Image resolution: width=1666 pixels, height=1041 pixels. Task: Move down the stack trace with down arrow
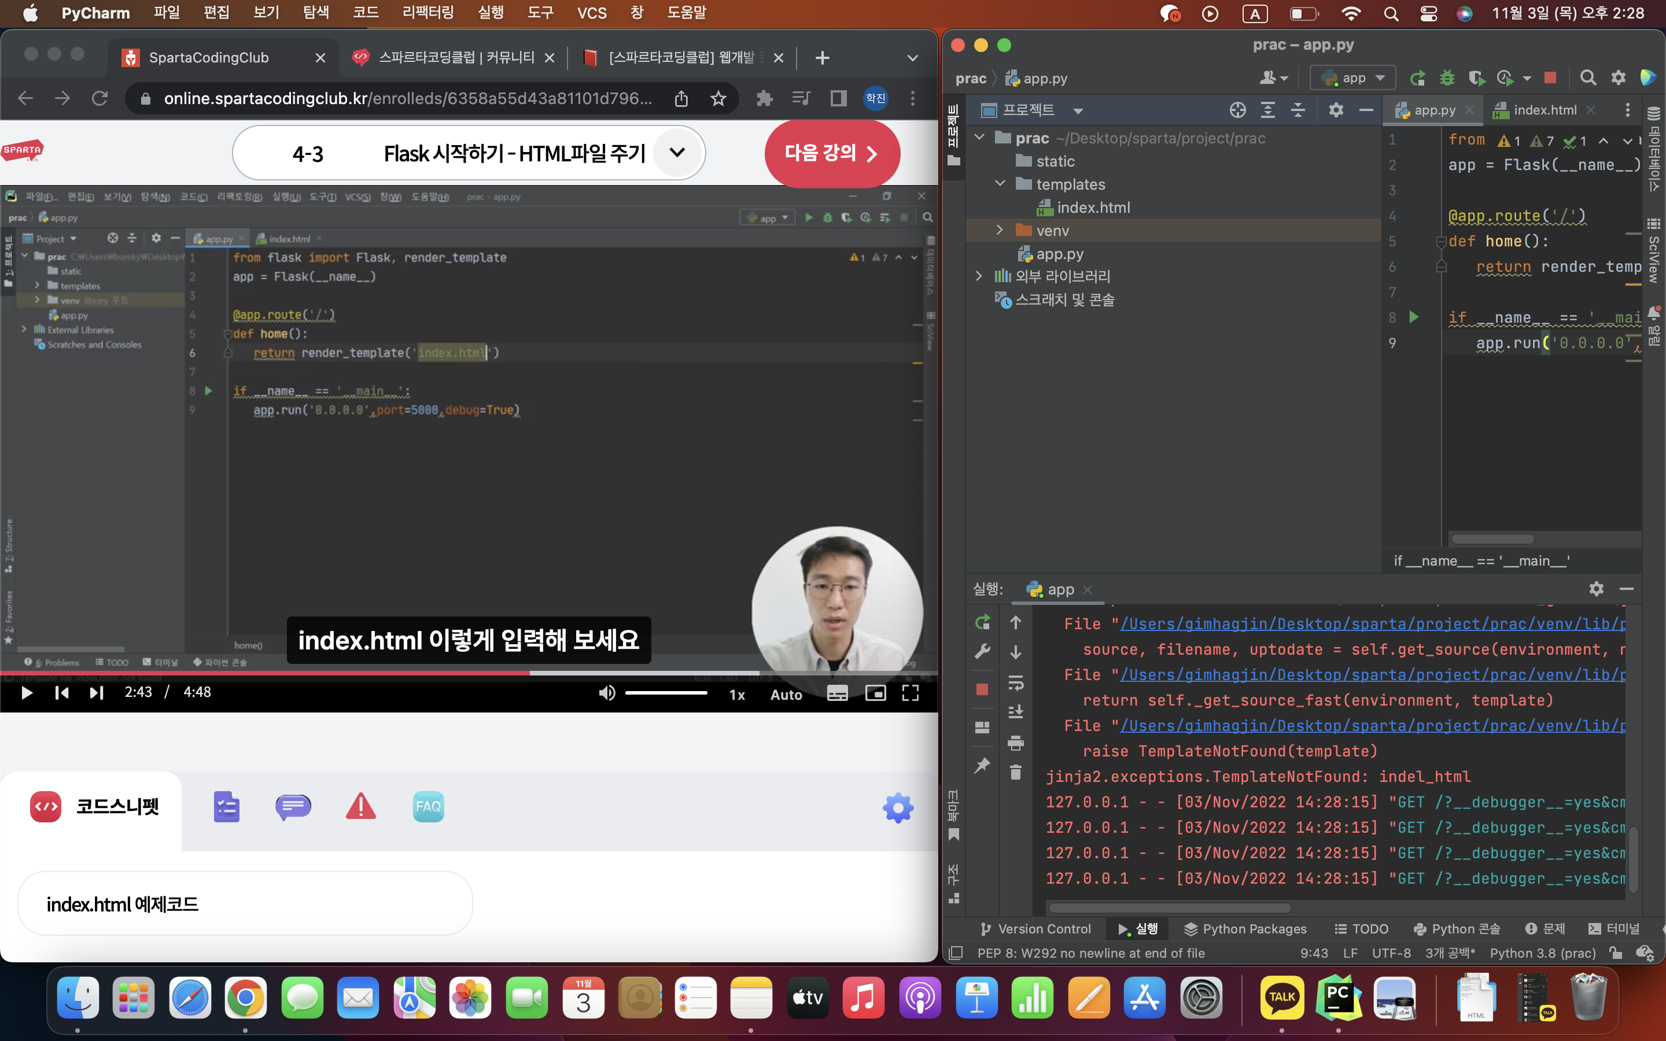1015,652
